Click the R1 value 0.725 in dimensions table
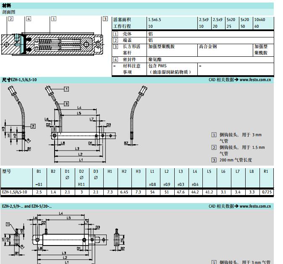 click(267, 192)
